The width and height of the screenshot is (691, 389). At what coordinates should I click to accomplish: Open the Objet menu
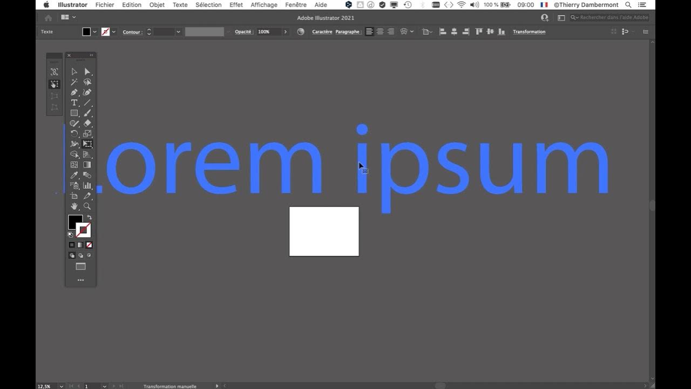(157, 5)
